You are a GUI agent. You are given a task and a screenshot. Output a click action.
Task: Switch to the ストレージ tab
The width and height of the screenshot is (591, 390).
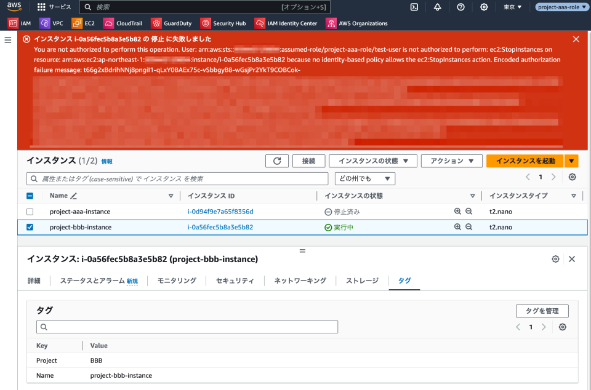[361, 280]
